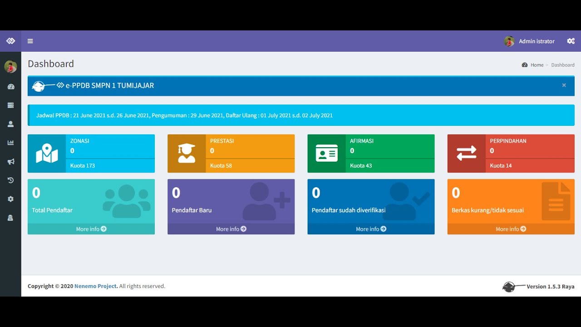Open More info under Total Pendaftar
The height and width of the screenshot is (327, 581).
91,229
